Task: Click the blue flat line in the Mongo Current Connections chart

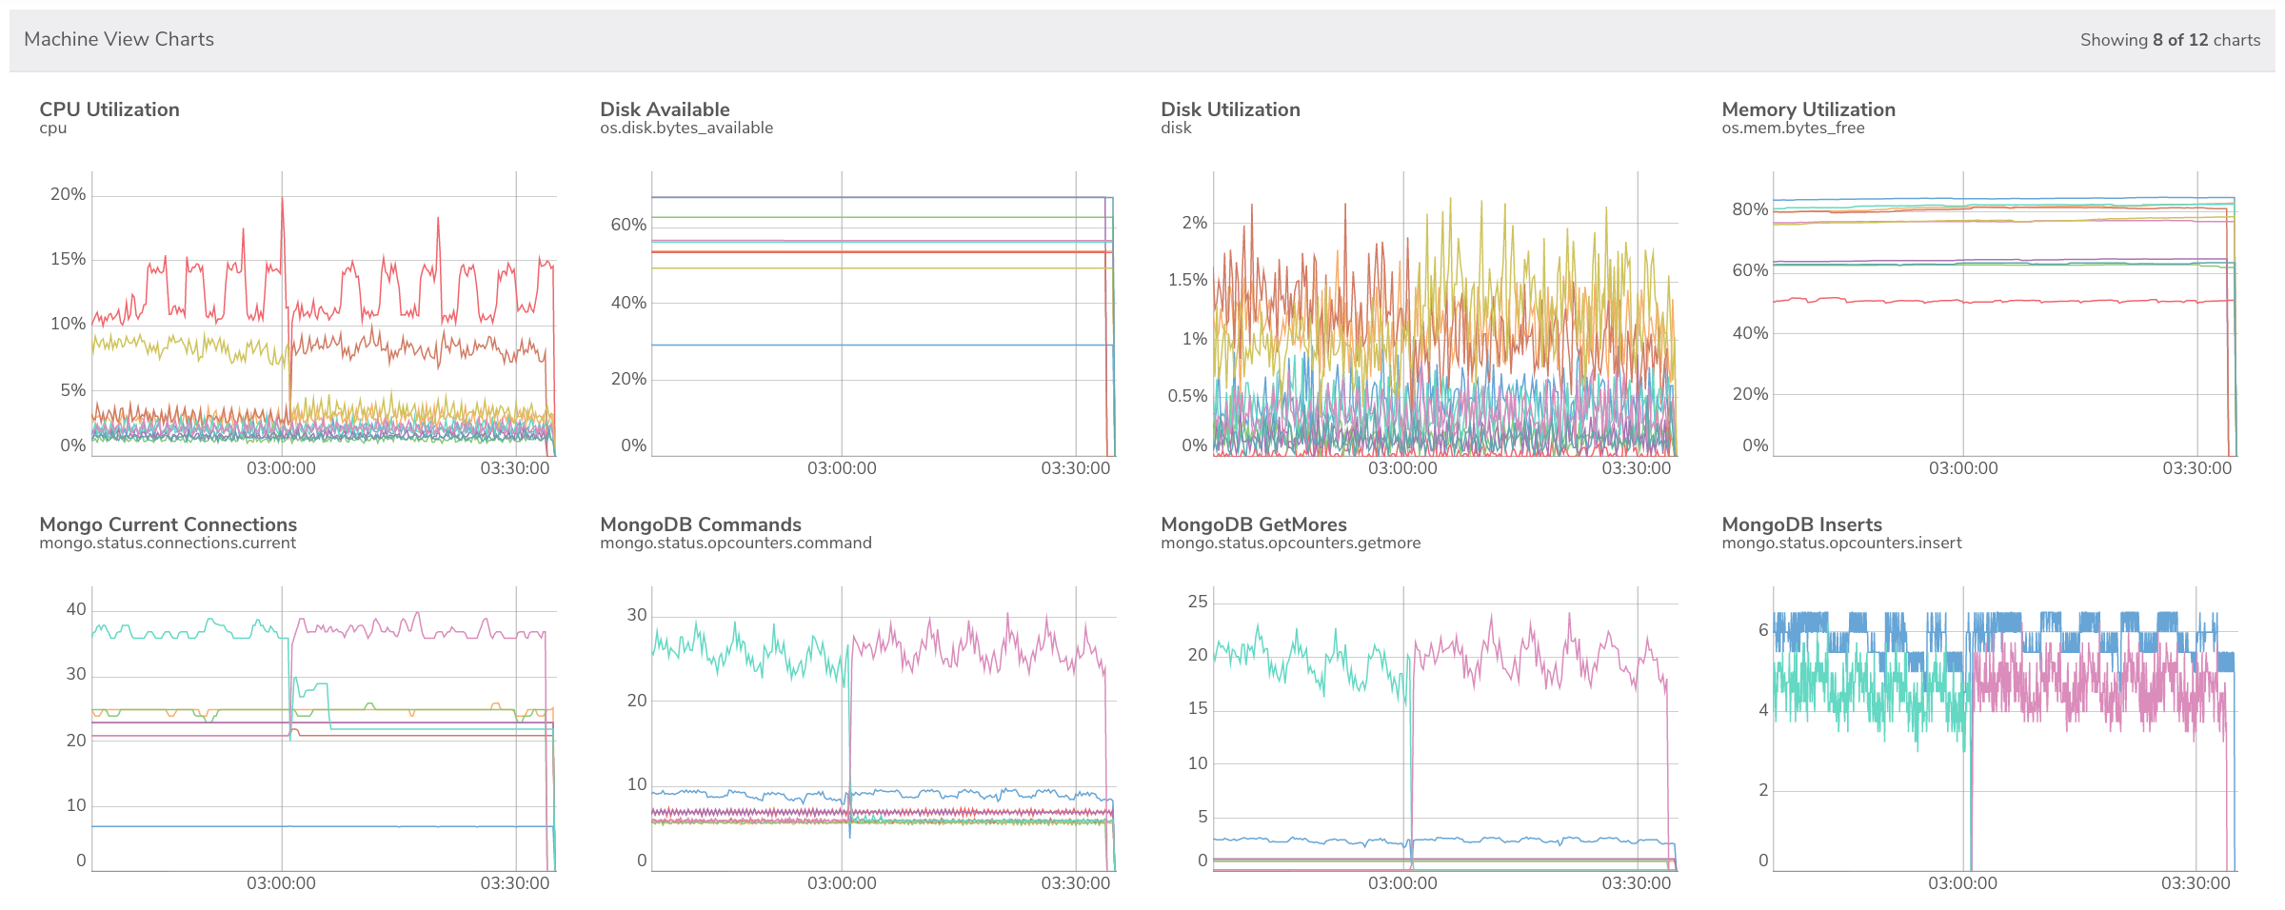Action: pyautogui.click(x=319, y=826)
